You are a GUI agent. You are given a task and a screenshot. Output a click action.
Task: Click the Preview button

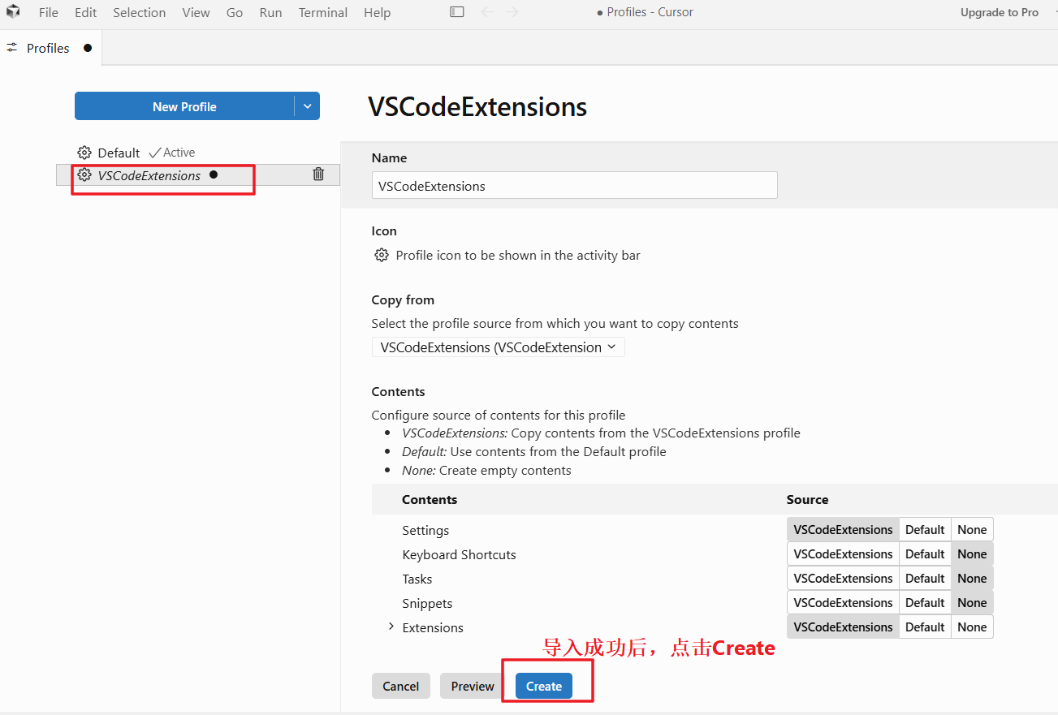click(x=473, y=686)
